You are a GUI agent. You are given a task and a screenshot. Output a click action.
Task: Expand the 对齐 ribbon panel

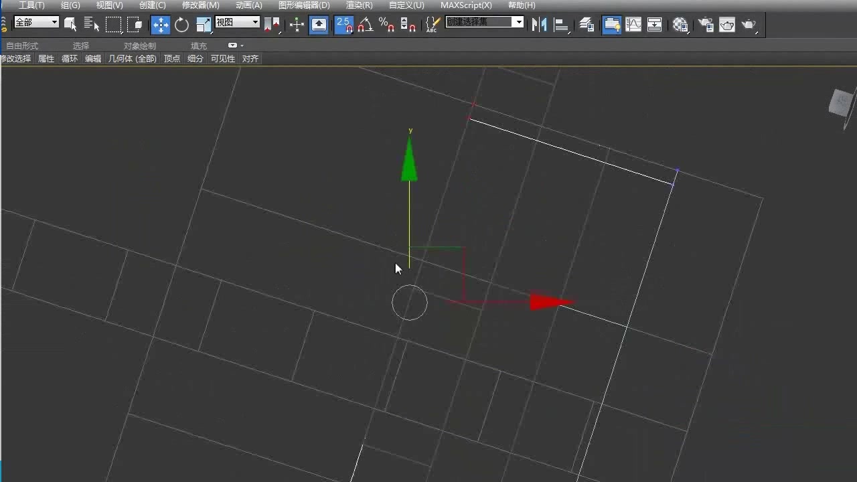pos(250,59)
